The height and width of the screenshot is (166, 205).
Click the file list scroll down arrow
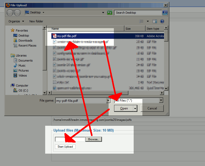tap(166, 89)
